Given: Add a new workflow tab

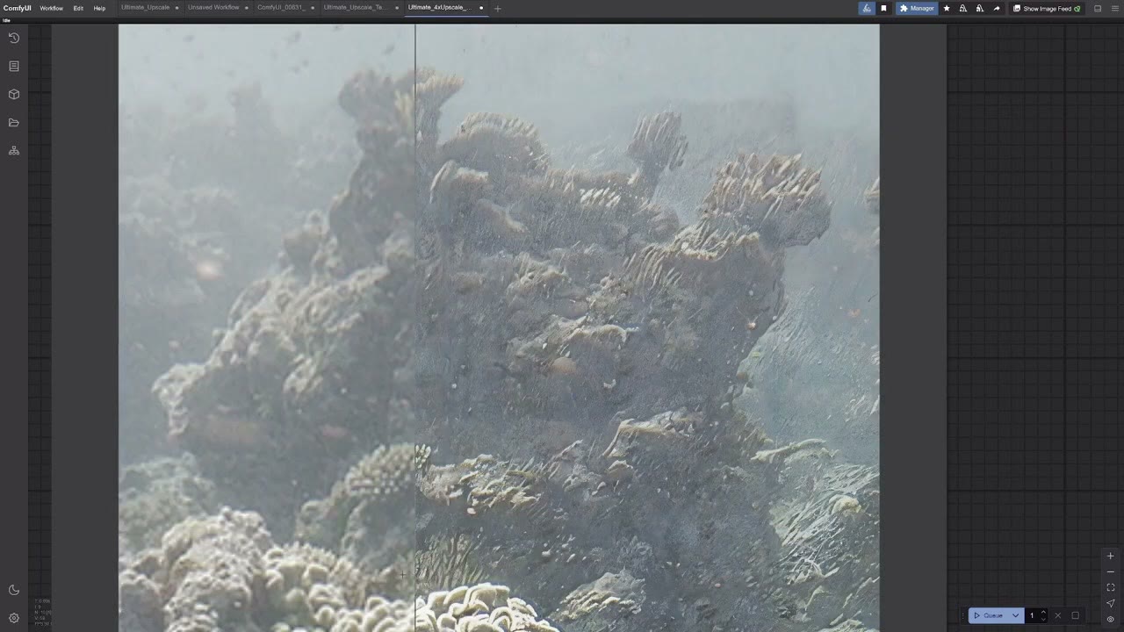Looking at the screenshot, I should 498,9.
